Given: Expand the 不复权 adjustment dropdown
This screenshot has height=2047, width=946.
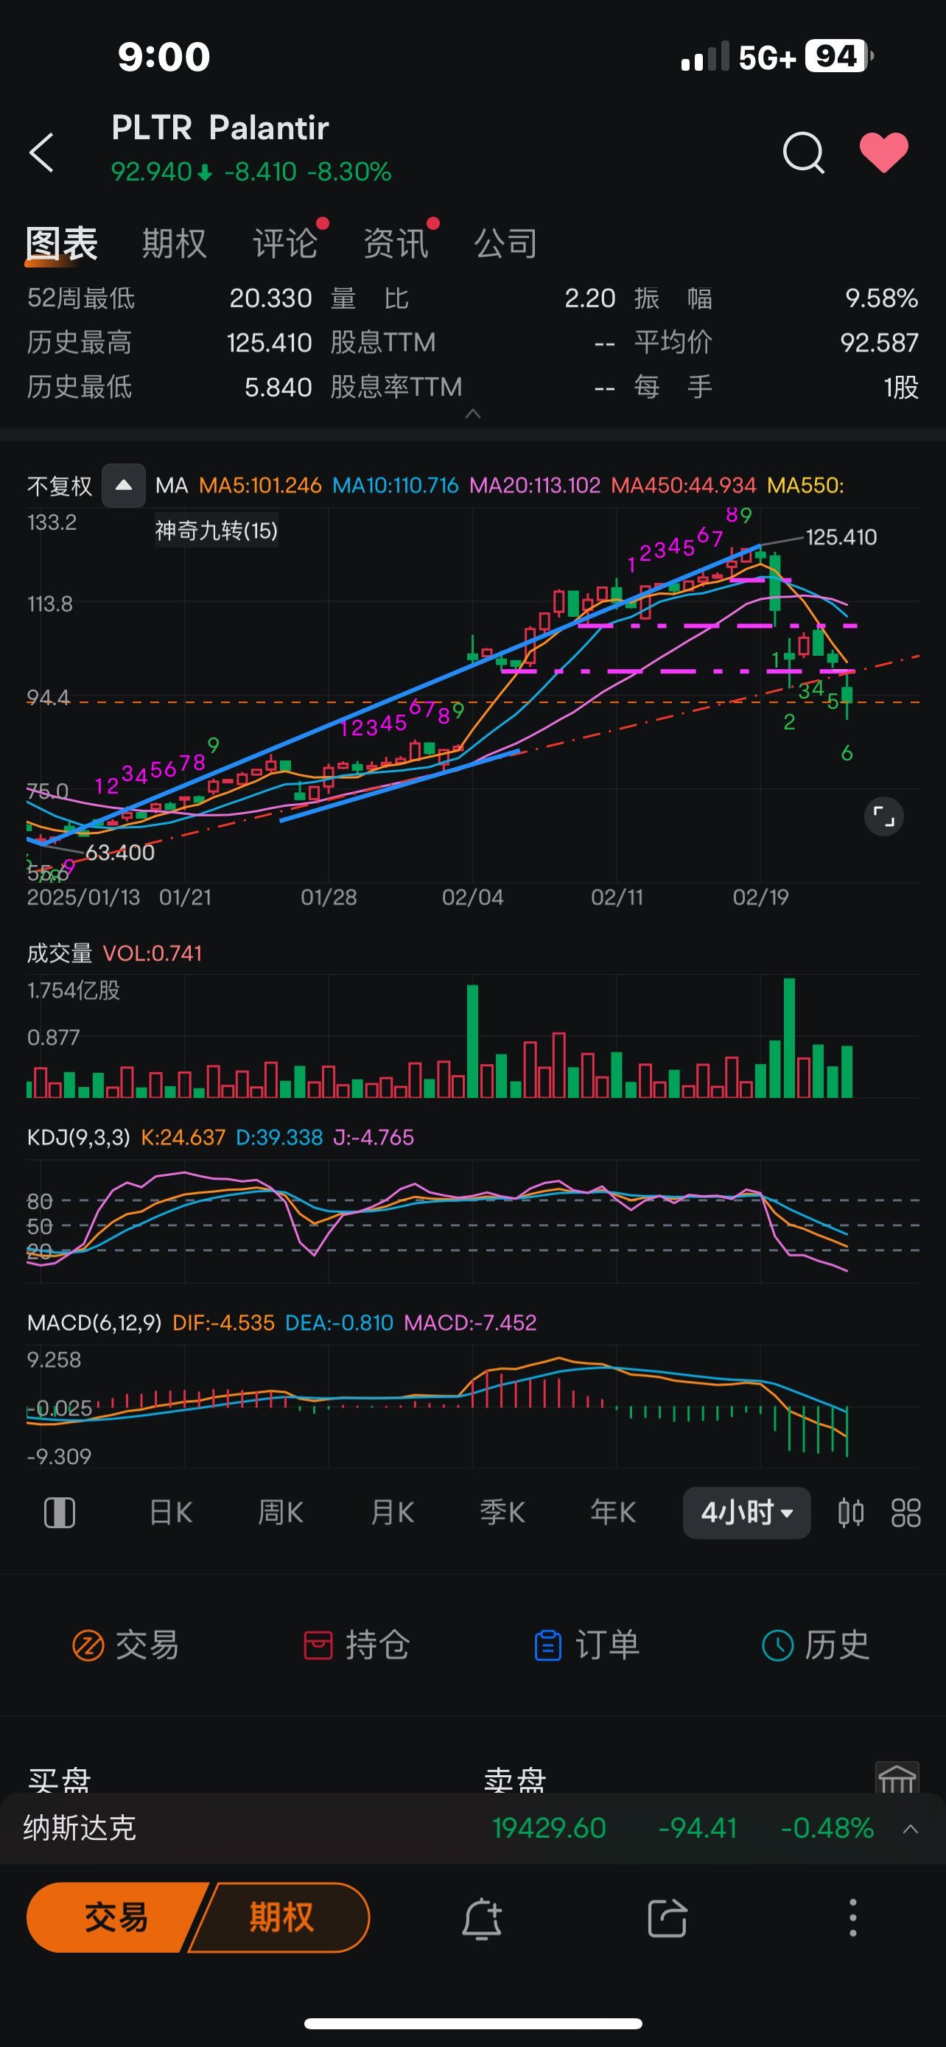Looking at the screenshot, I should click(123, 486).
